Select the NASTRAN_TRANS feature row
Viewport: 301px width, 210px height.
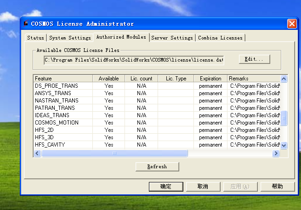coord(157,101)
